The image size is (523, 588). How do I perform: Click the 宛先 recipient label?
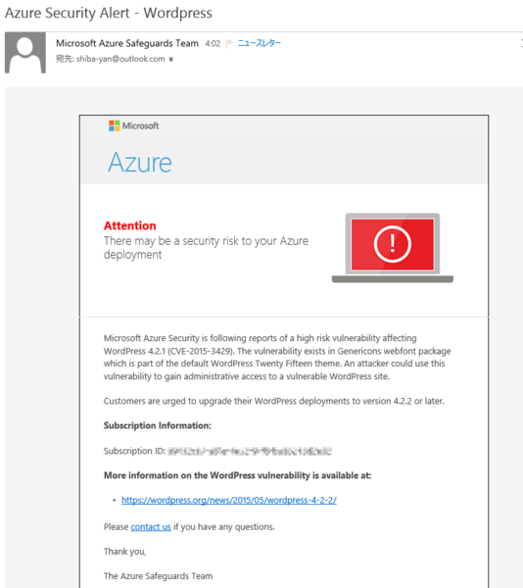tap(65, 59)
